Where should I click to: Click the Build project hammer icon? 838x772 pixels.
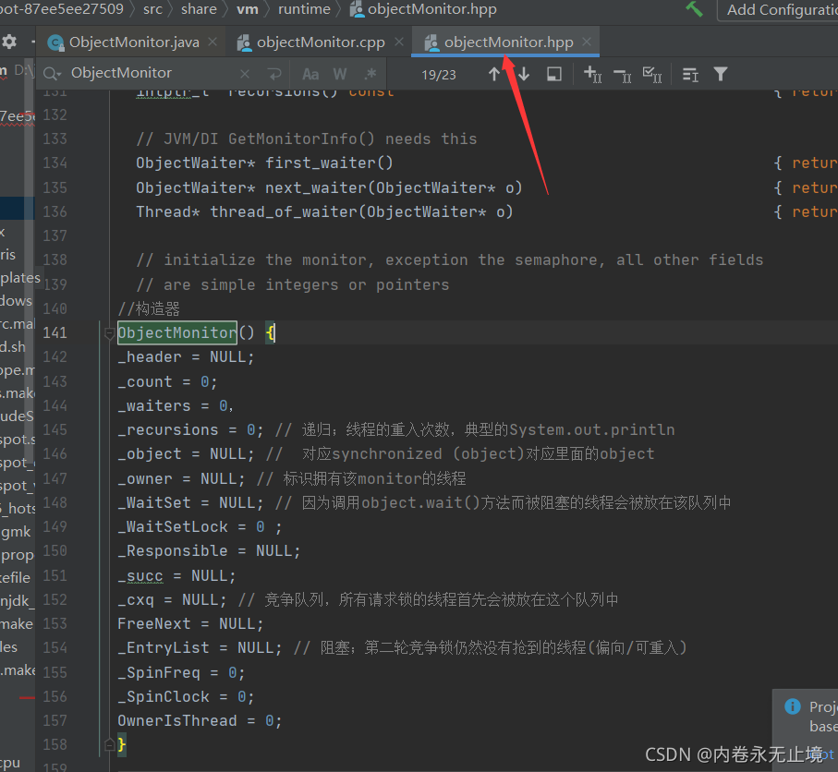tap(694, 9)
